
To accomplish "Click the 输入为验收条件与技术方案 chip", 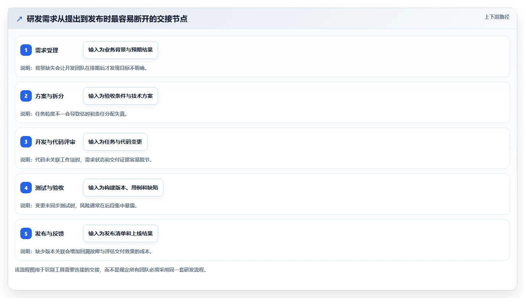I will click(121, 96).
